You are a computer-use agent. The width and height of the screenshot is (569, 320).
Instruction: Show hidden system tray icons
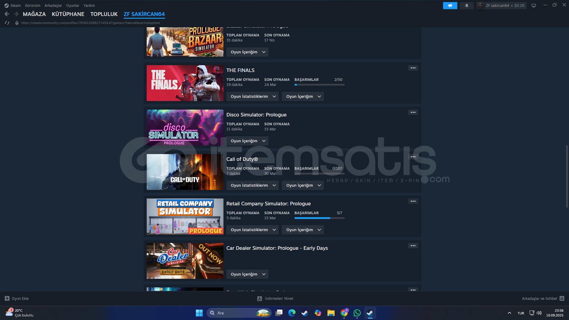[509, 313]
